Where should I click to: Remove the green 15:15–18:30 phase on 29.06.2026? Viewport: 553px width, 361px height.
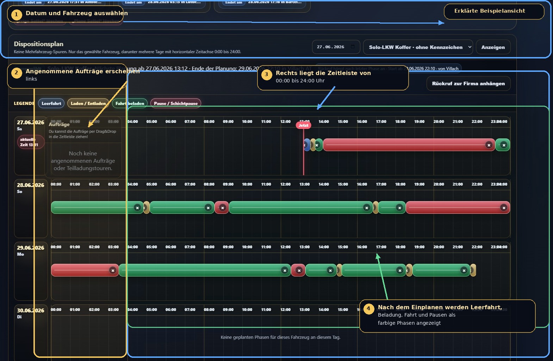[x=400, y=270]
